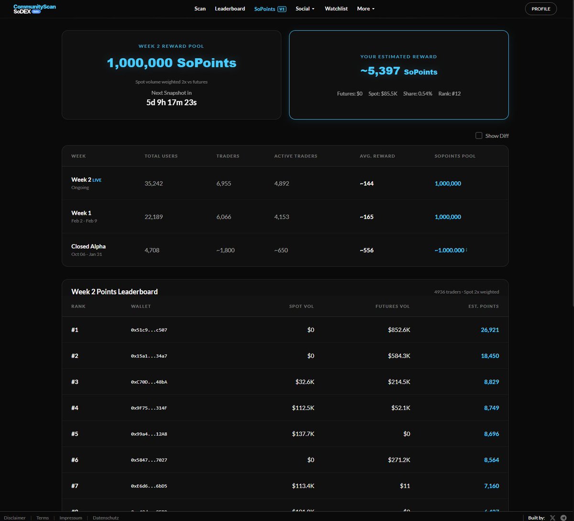Image resolution: width=574 pixels, height=521 pixels.
Task: Click the Spot: $85.5K stat
Action: [383, 94]
